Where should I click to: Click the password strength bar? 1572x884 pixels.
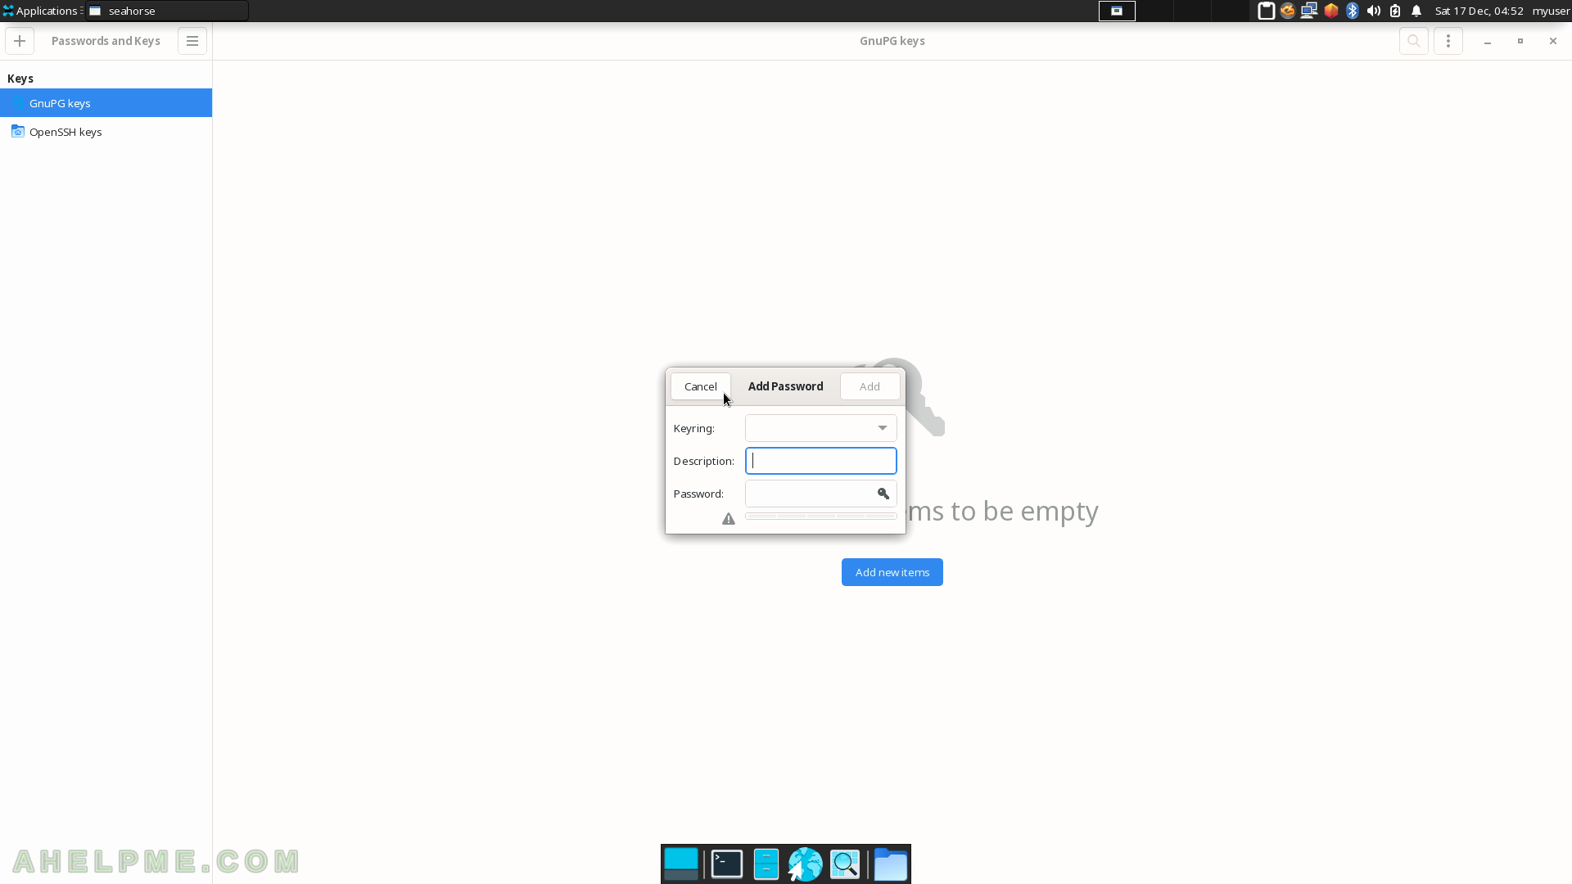pyautogui.click(x=821, y=516)
